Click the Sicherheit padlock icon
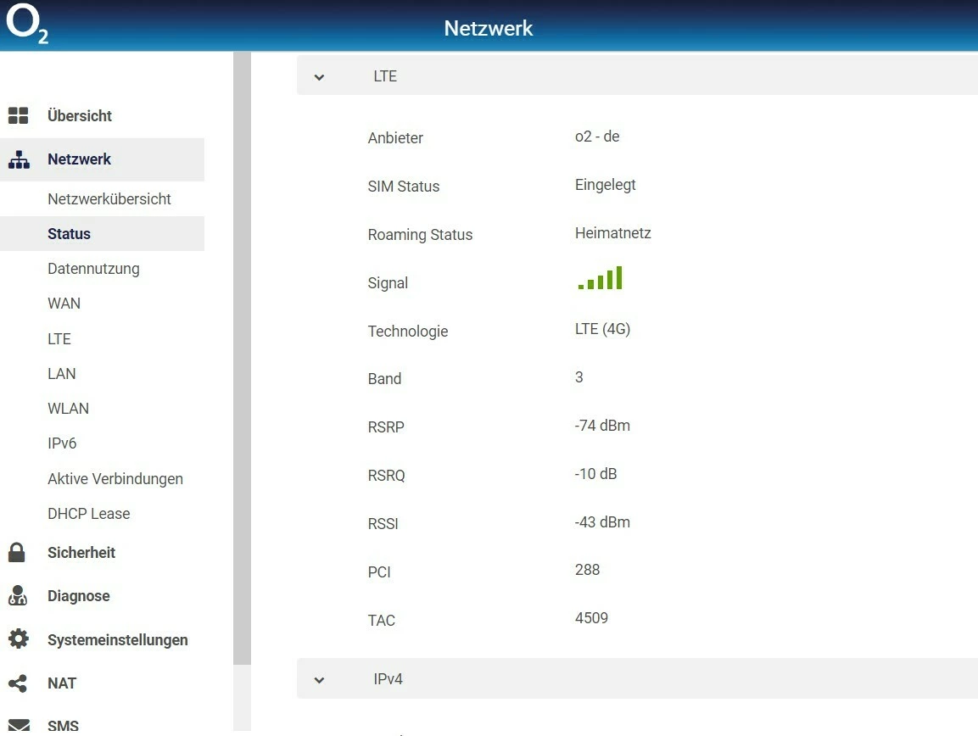The image size is (978, 736). coord(17,553)
